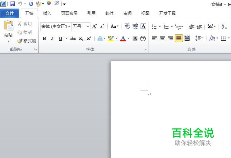The height and width of the screenshot is (158, 231).
Task: Click the Shrink Font icon
Action: [x=102, y=27]
